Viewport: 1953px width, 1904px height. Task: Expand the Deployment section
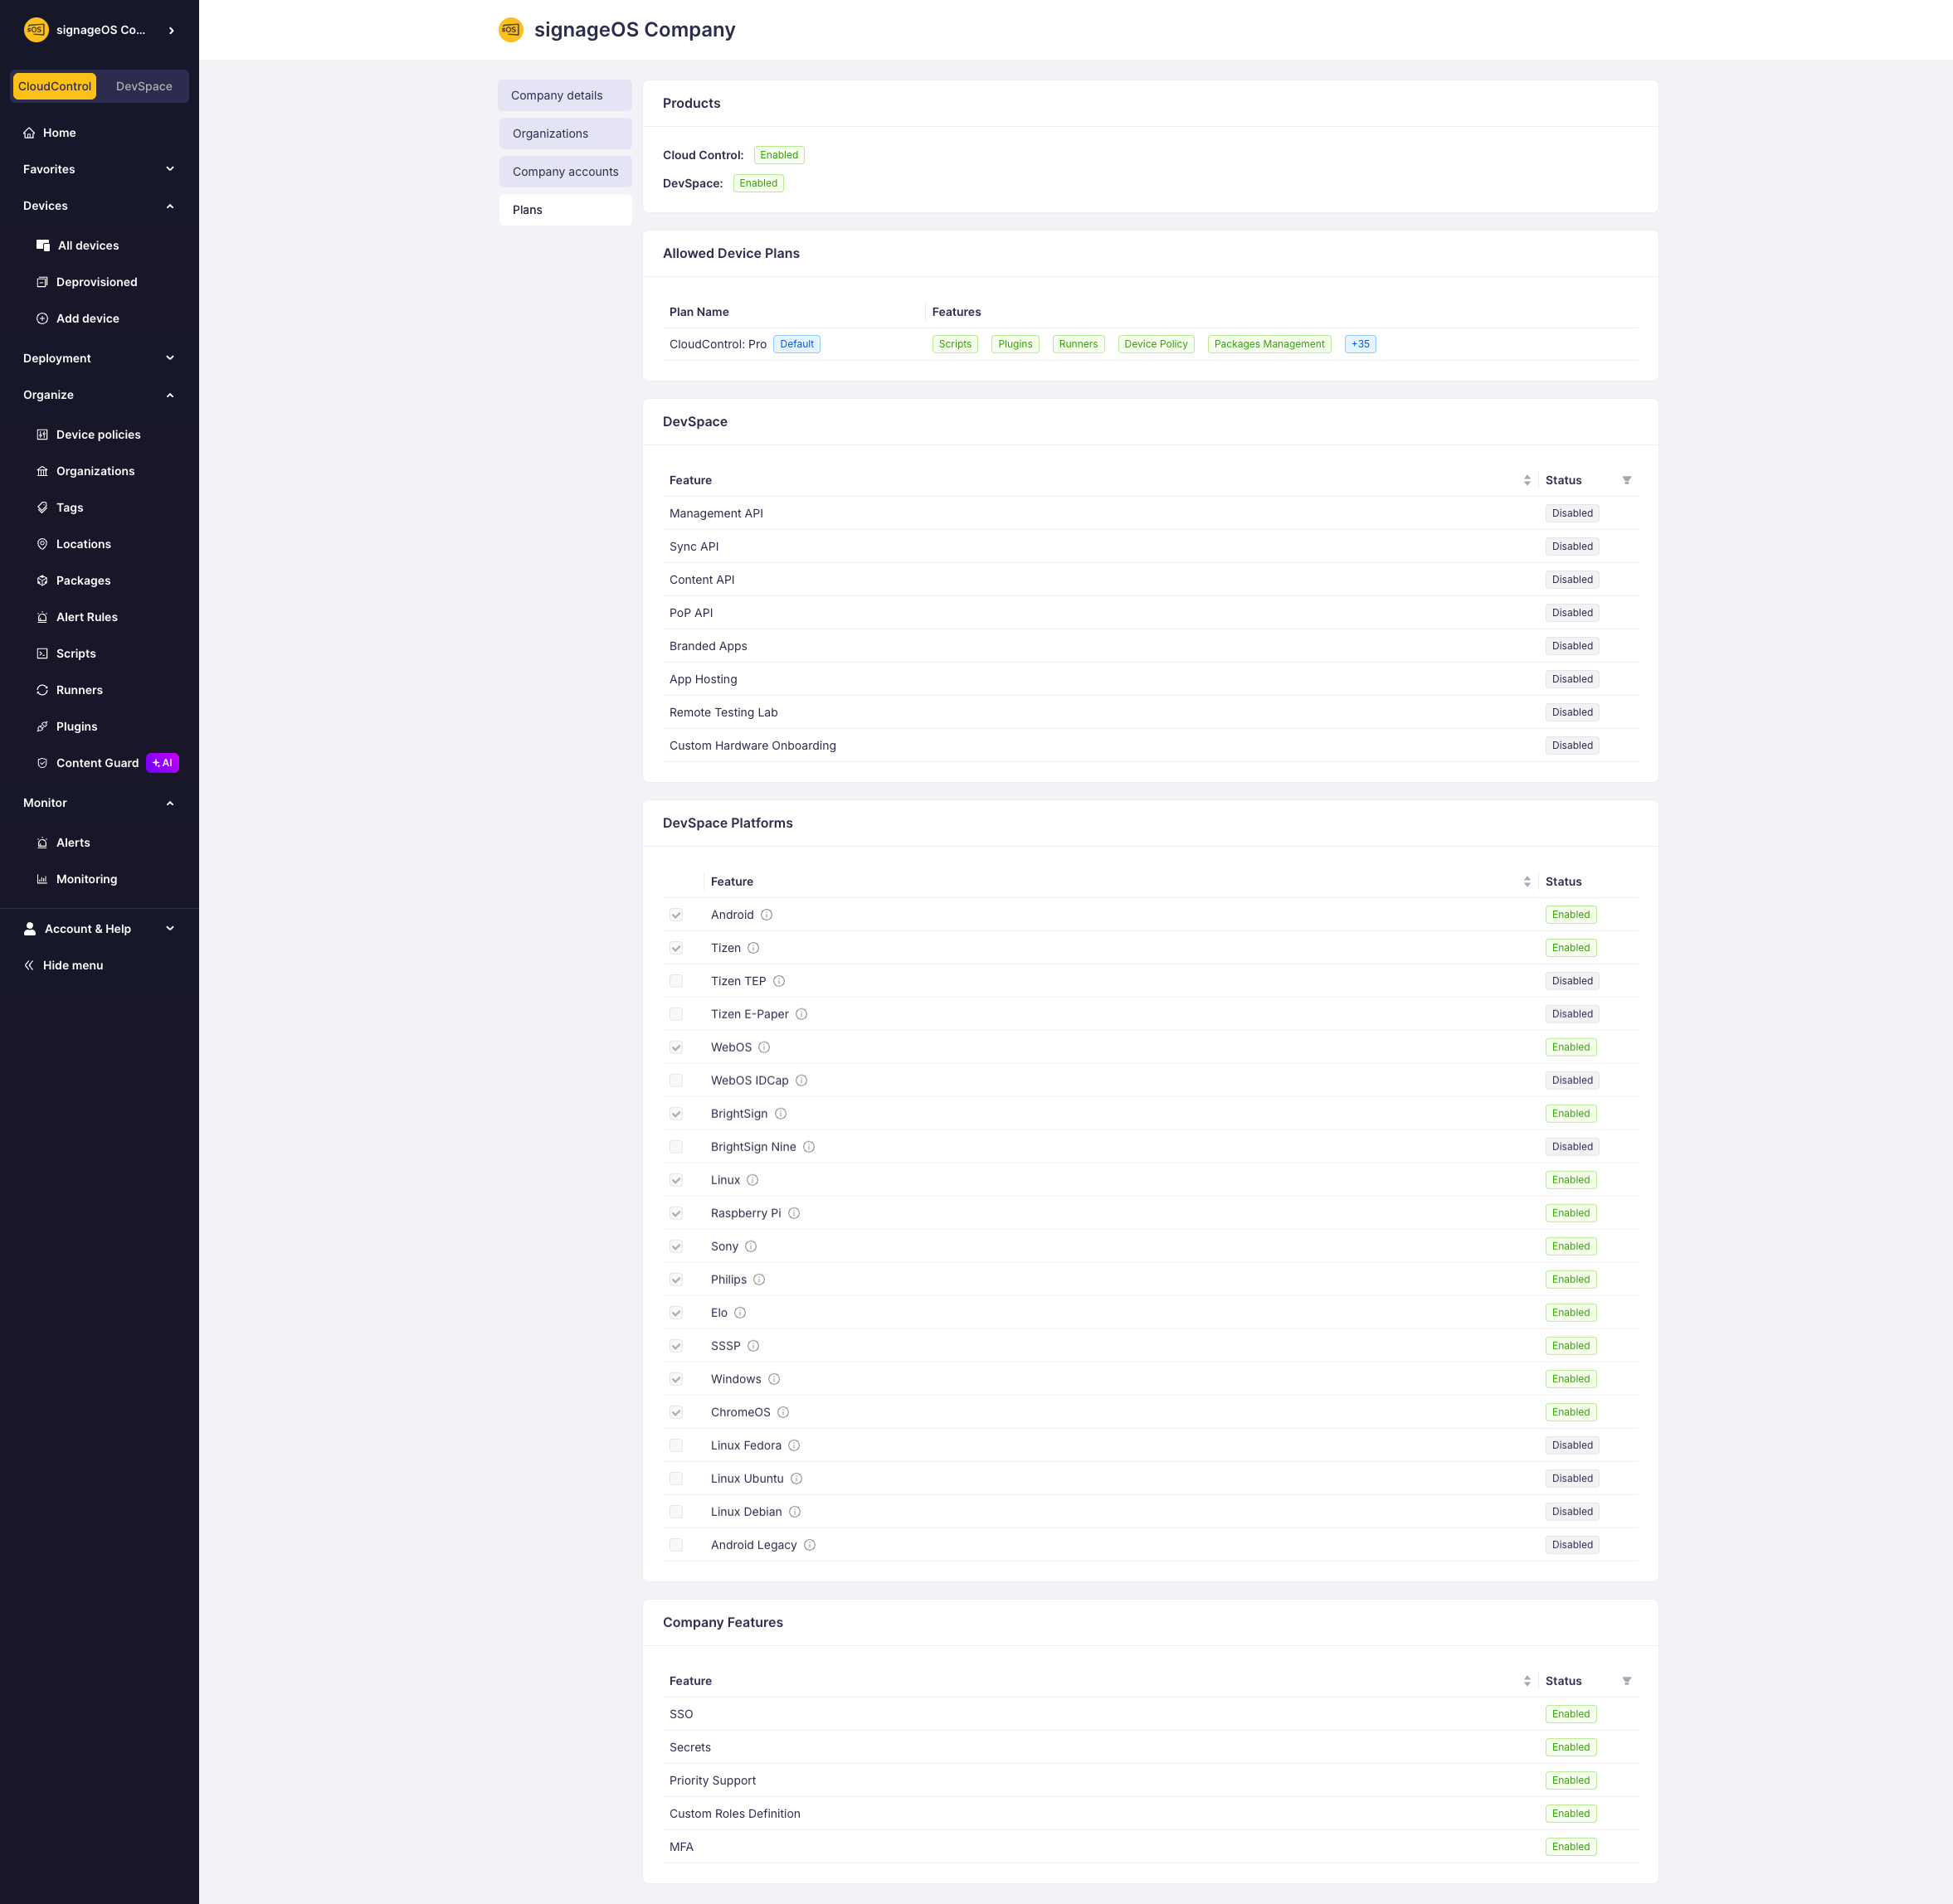coord(169,357)
